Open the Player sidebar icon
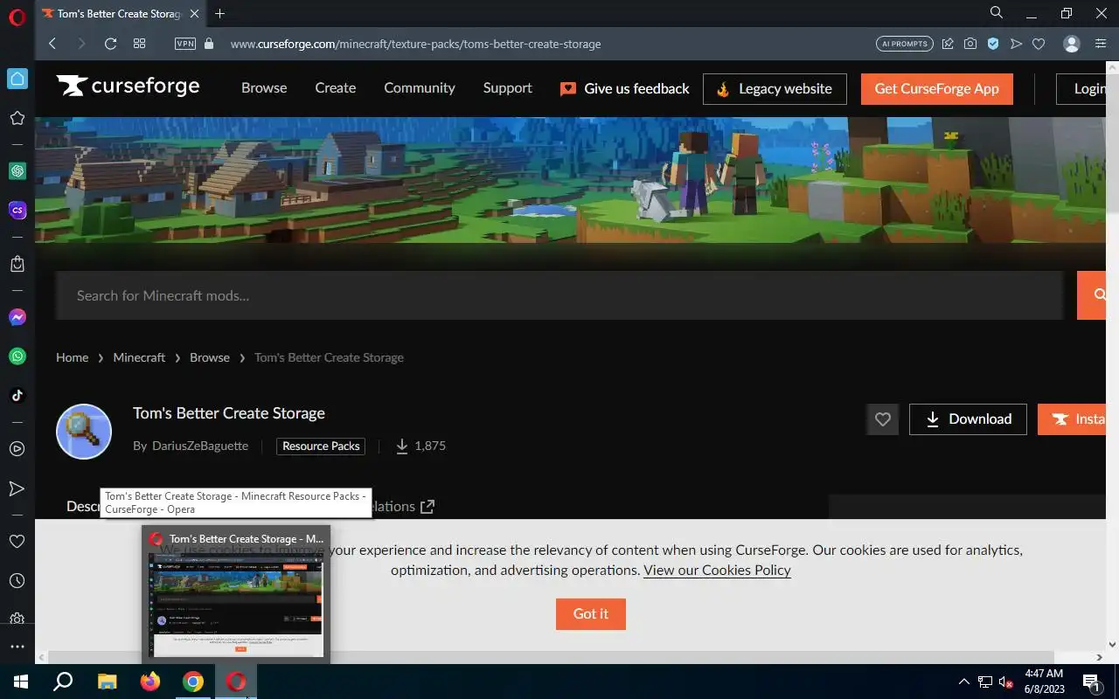The image size is (1119, 699). pyautogui.click(x=17, y=449)
